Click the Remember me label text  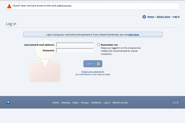[x=109, y=45]
